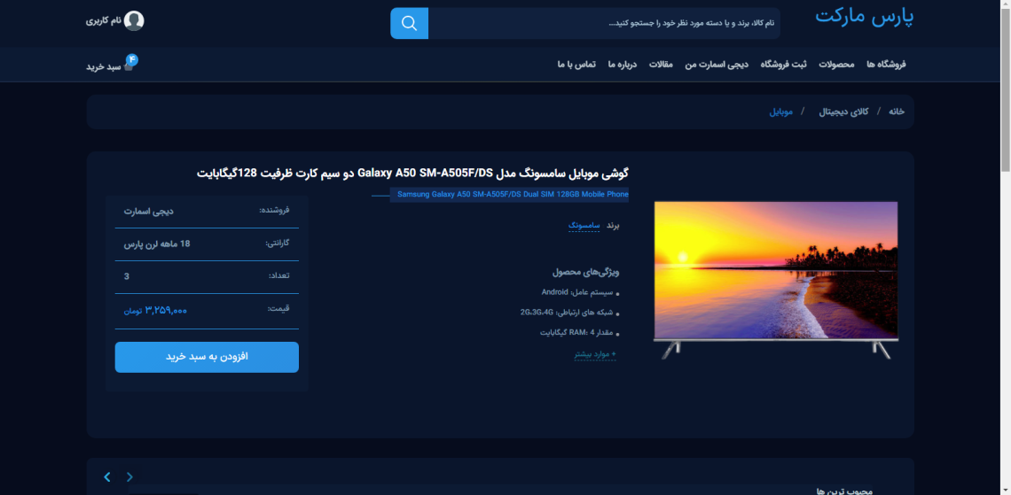Open the user profile avatar icon
The image size is (1011, 495).
tap(134, 20)
